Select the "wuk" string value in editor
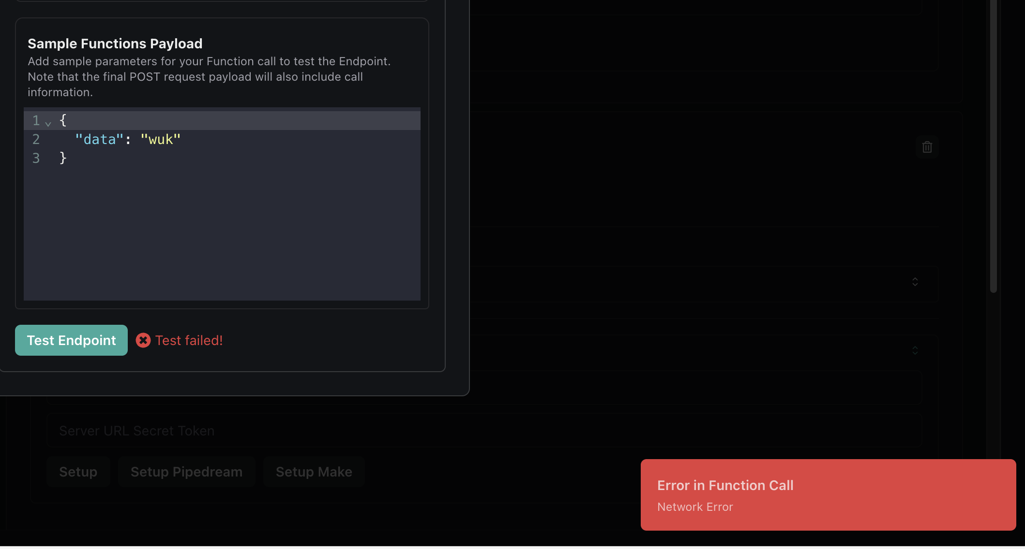1025x549 pixels. tap(160, 139)
